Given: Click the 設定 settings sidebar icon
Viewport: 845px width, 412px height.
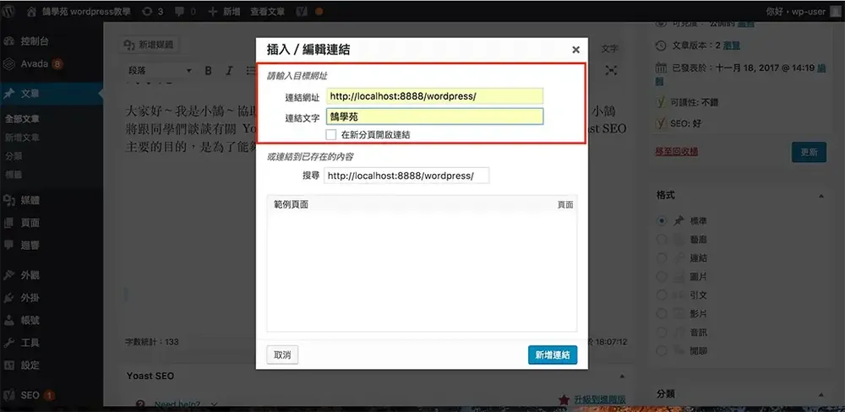Looking at the screenshot, I should coord(8,366).
